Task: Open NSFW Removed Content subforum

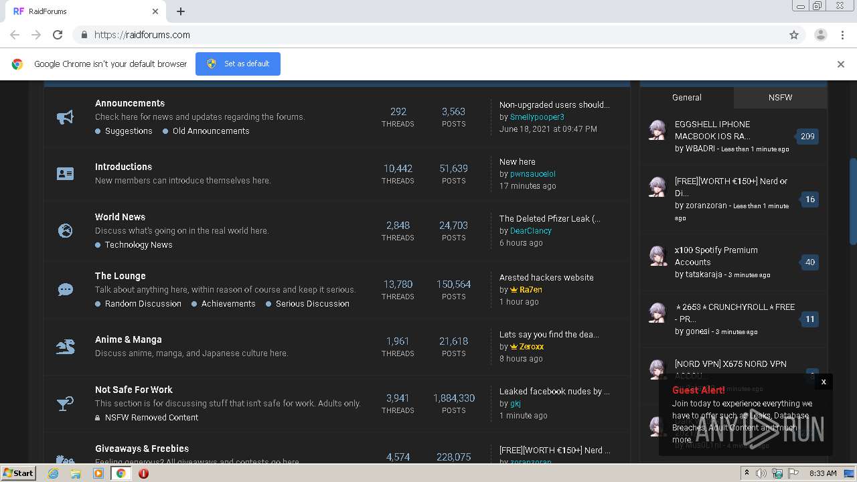Action: click(151, 418)
